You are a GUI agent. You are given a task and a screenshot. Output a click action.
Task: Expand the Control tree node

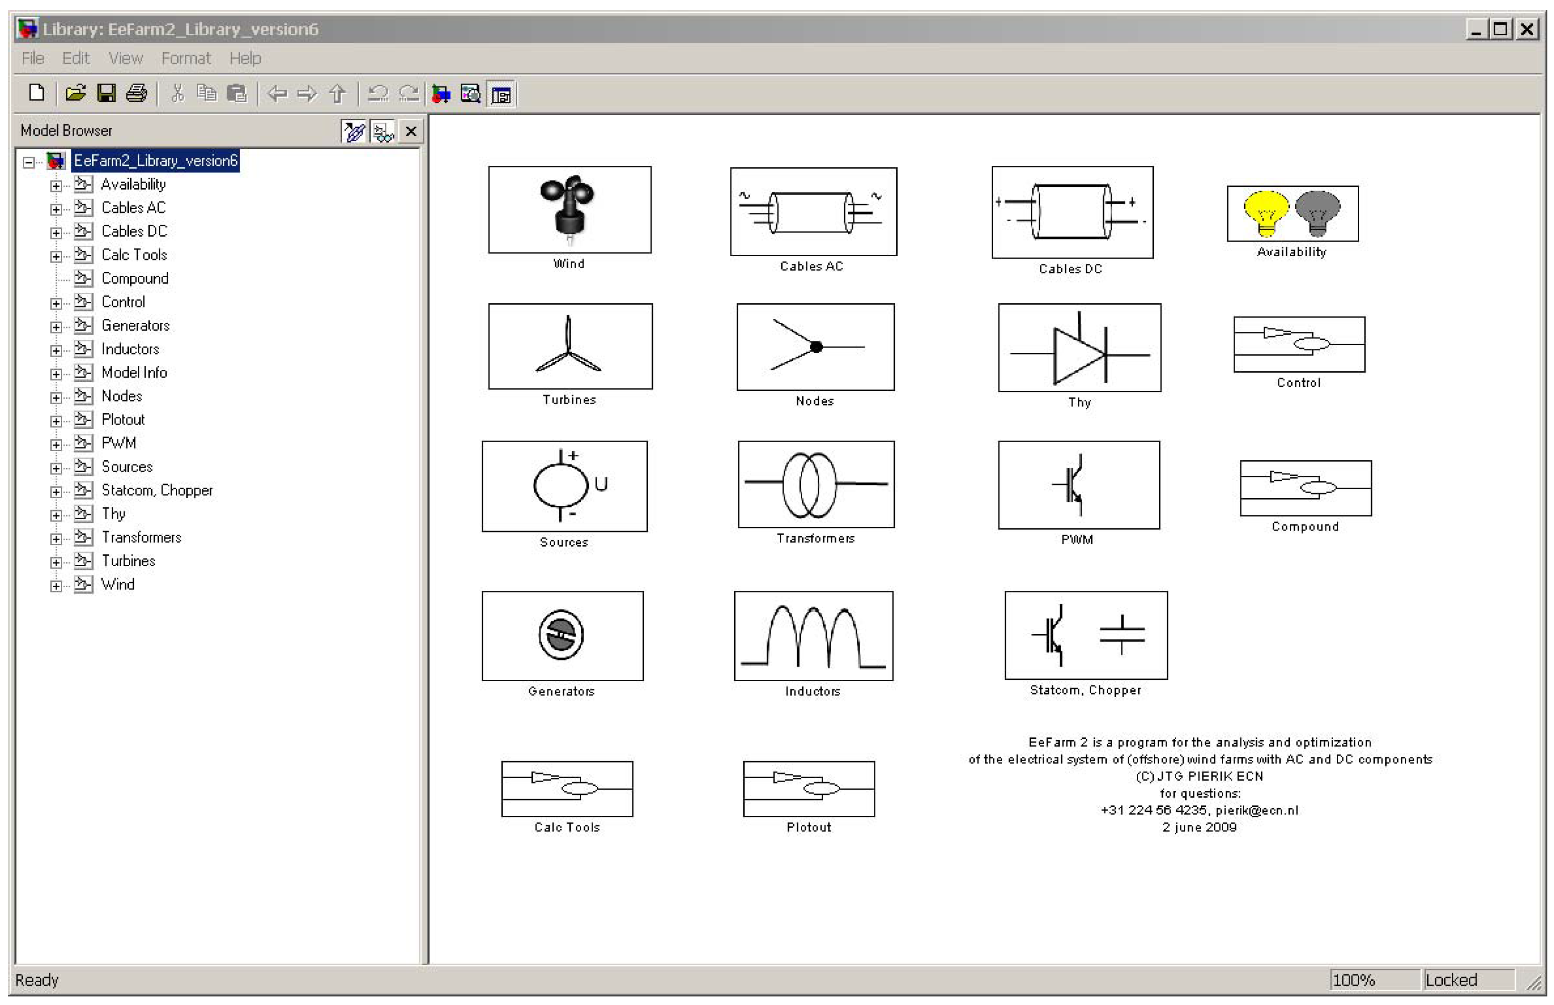click(56, 303)
